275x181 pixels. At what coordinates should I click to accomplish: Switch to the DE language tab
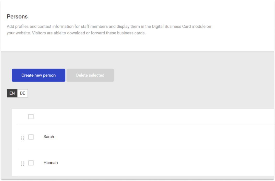point(22,93)
